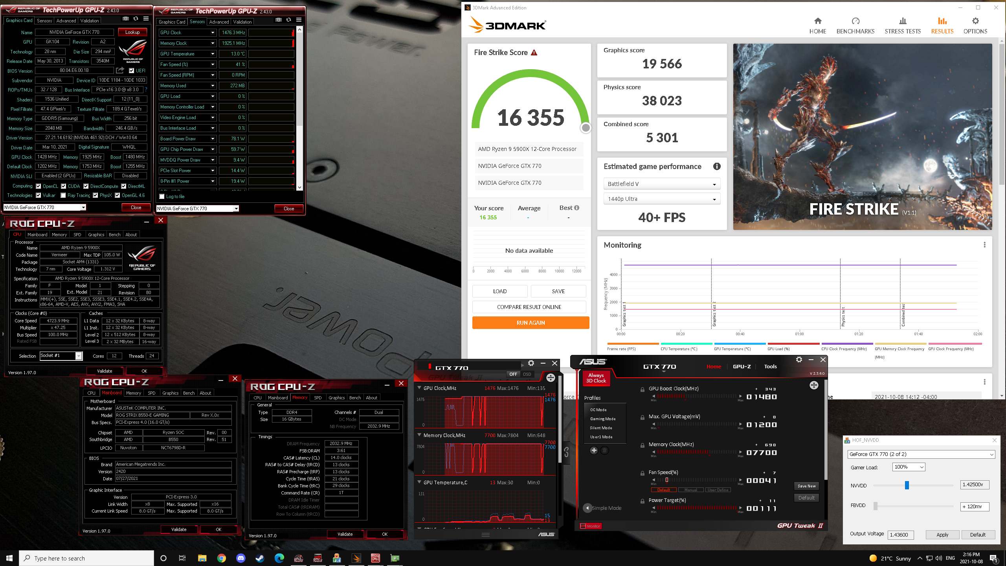Open the GPU Temperature sensor dropdown in GPU-Z
Viewport: 1006px width, 566px height.
[x=213, y=54]
